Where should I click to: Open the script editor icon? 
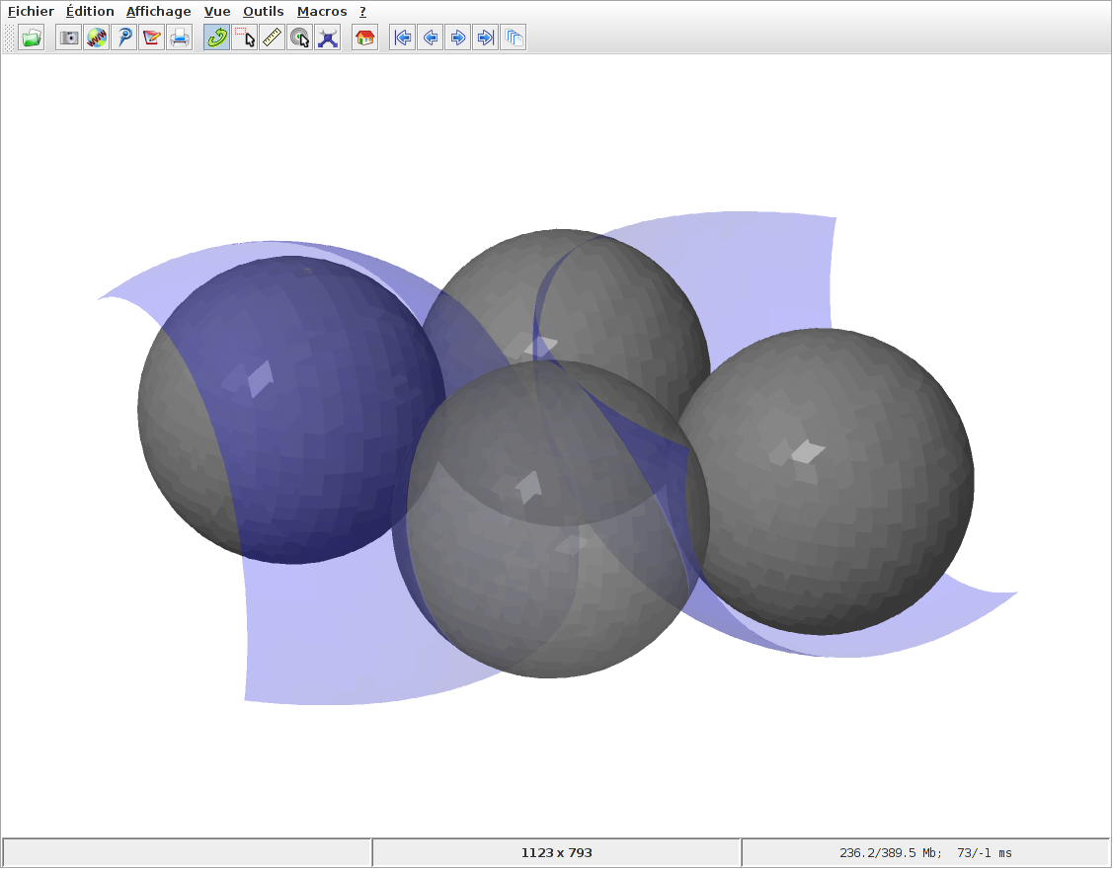(x=151, y=39)
